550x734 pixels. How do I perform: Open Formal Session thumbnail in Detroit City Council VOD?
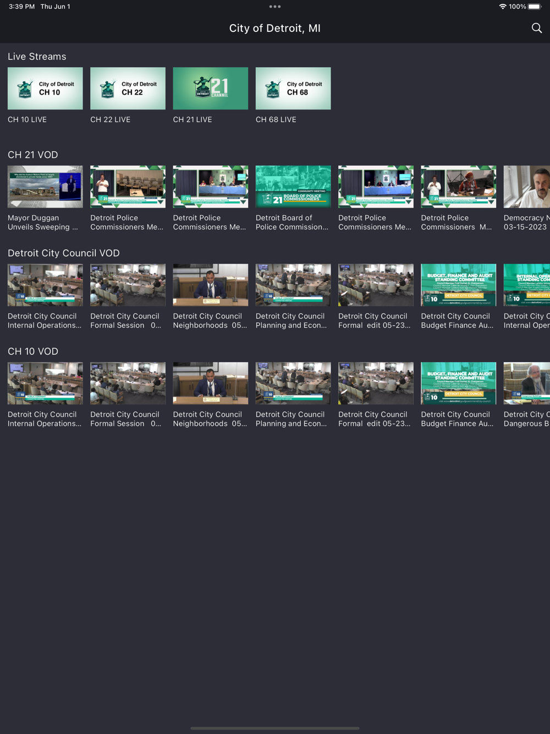point(128,285)
